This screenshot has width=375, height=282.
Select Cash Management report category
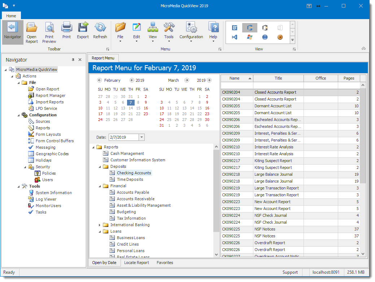(x=127, y=153)
